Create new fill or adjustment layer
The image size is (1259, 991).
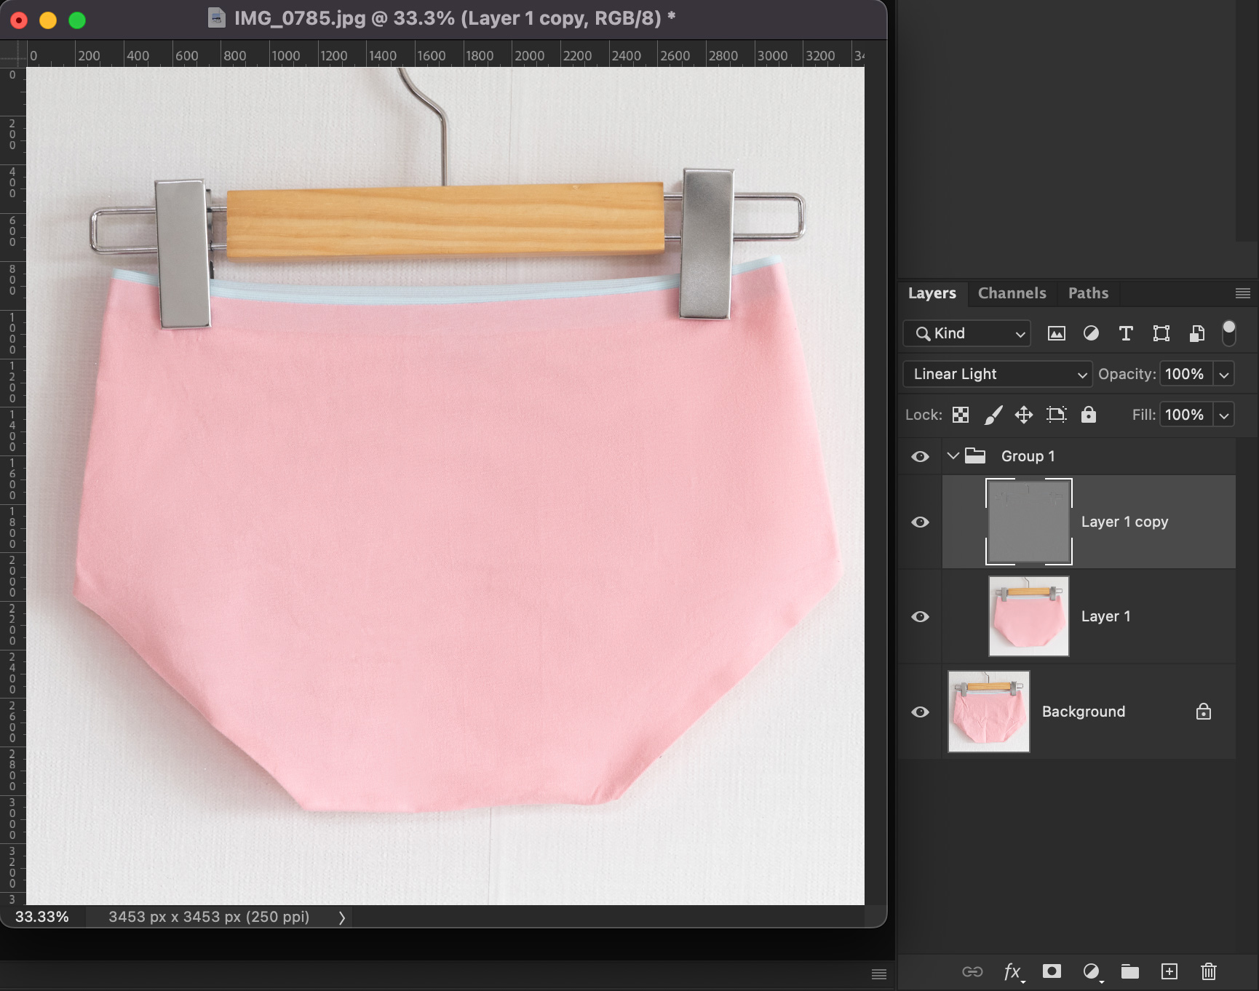(1092, 972)
